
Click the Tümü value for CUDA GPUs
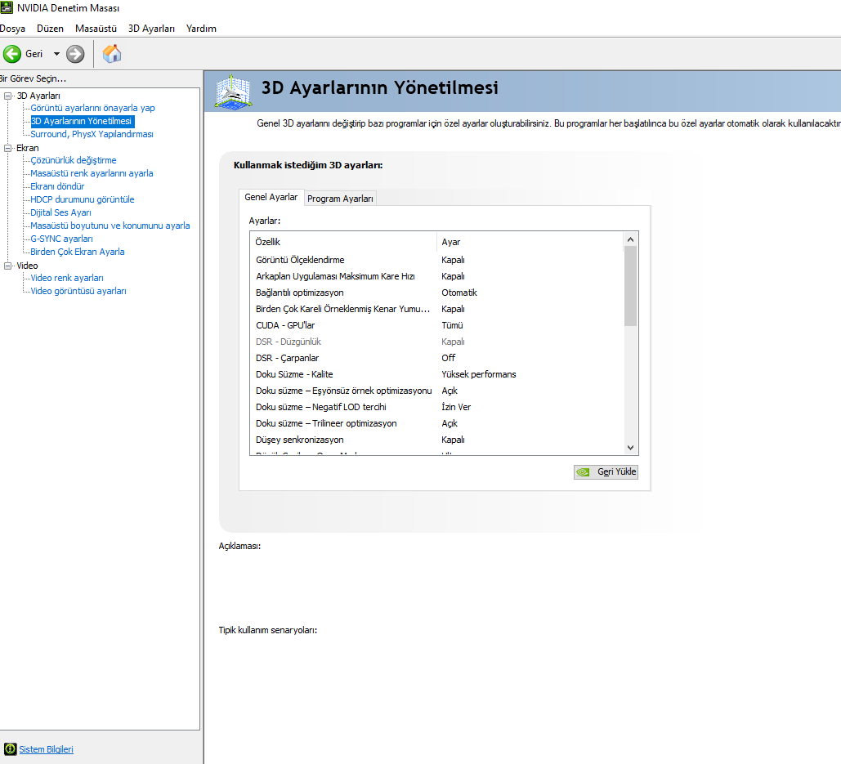coord(452,325)
